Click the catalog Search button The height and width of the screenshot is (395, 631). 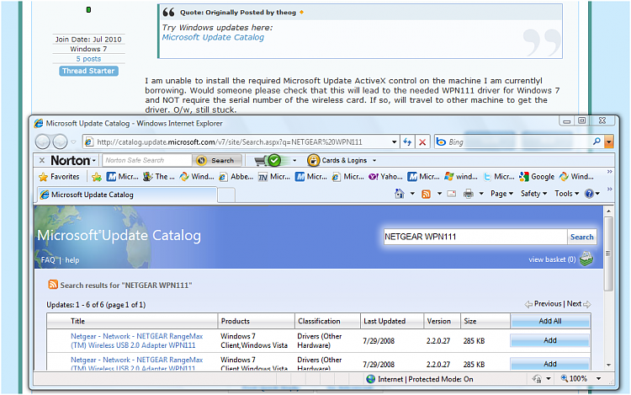[x=581, y=237]
